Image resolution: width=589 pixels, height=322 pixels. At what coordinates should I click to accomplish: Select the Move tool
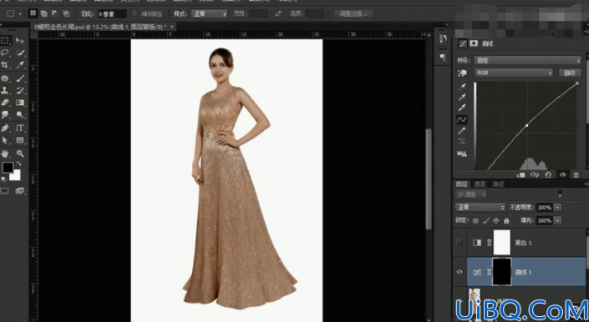(20, 41)
